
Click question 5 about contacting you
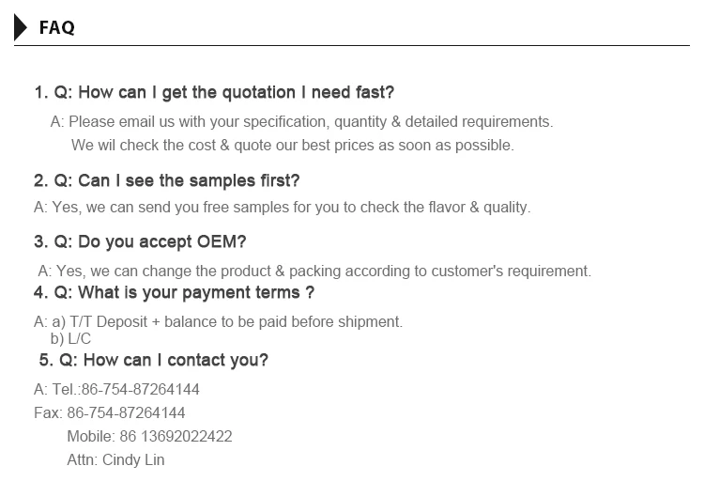pos(154,360)
